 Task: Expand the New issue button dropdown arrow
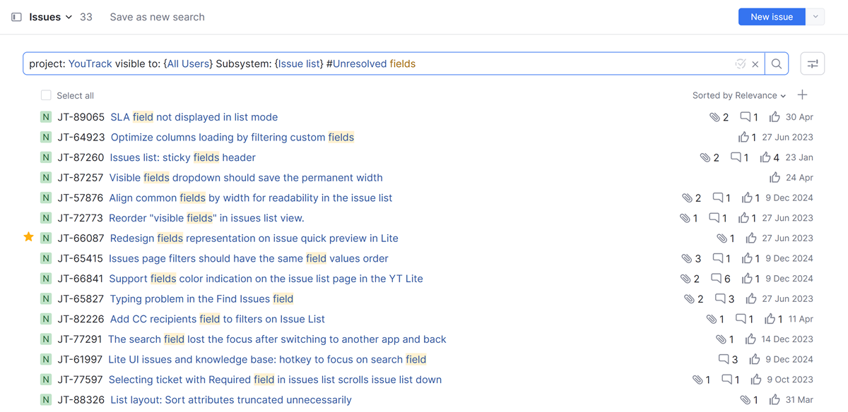815,16
